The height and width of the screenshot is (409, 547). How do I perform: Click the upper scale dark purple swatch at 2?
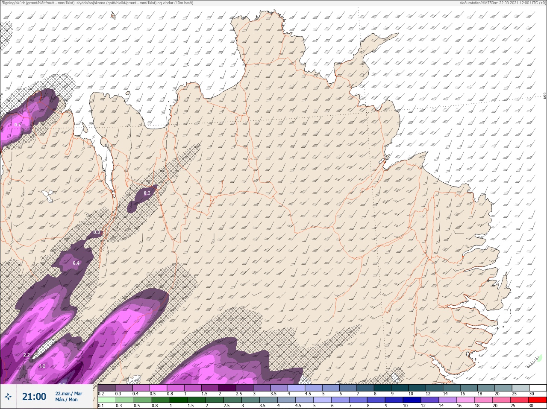[227, 388]
